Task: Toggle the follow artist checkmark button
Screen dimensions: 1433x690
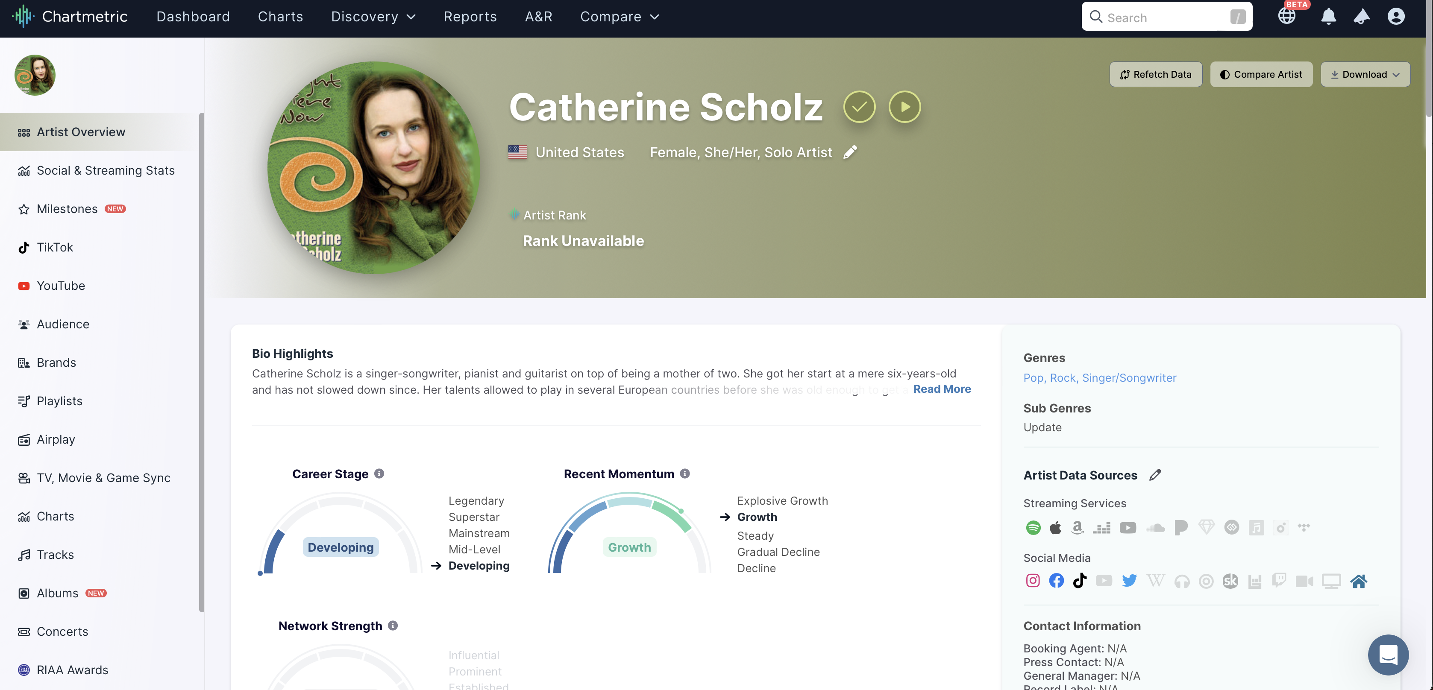Action: click(859, 107)
